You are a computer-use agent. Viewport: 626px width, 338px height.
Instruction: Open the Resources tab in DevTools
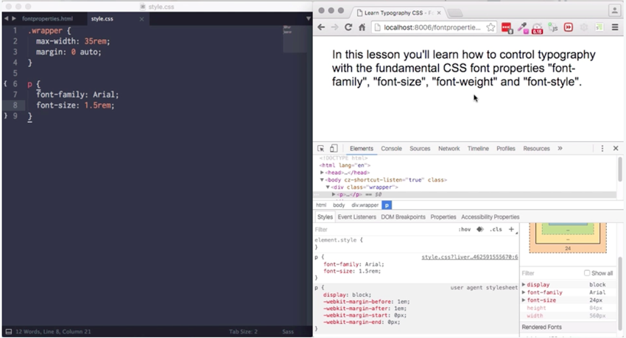(537, 149)
